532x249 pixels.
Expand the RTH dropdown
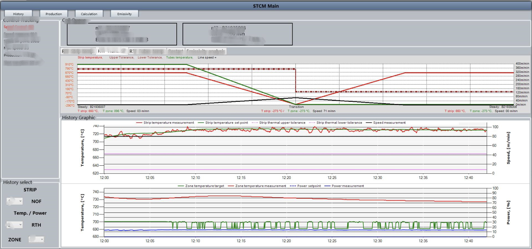(x=15, y=225)
